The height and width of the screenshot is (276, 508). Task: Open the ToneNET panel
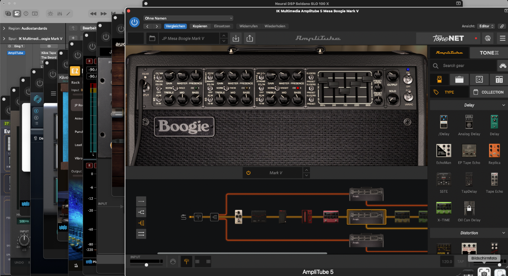click(448, 38)
